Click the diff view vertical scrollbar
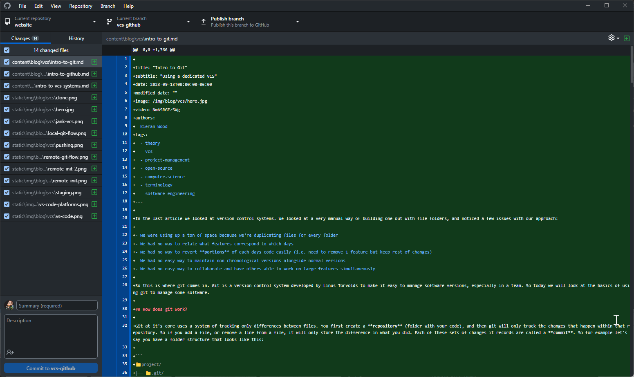The height and width of the screenshot is (377, 634). click(x=632, y=65)
